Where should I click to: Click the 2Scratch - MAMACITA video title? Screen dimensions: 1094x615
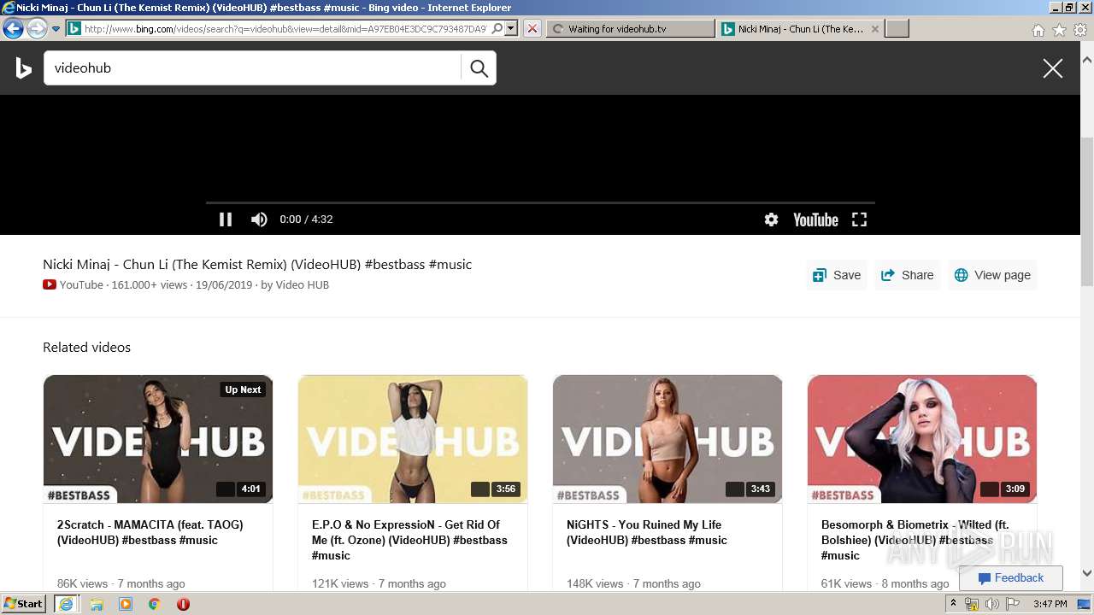pos(150,532)
